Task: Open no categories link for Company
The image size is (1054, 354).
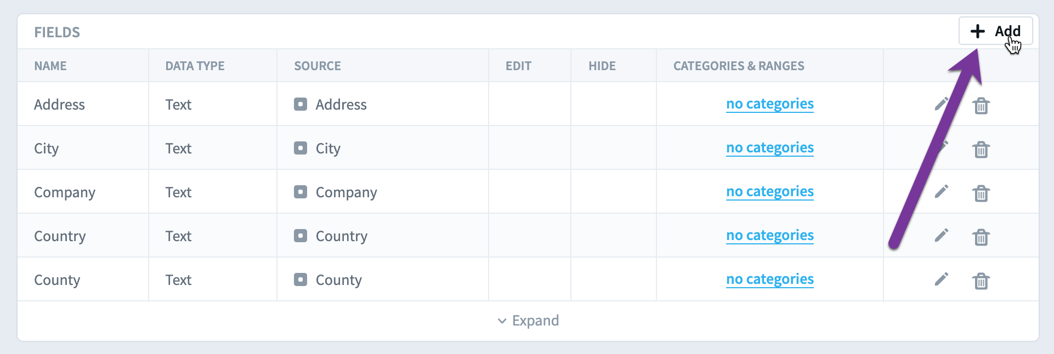Action: (770, 191)
